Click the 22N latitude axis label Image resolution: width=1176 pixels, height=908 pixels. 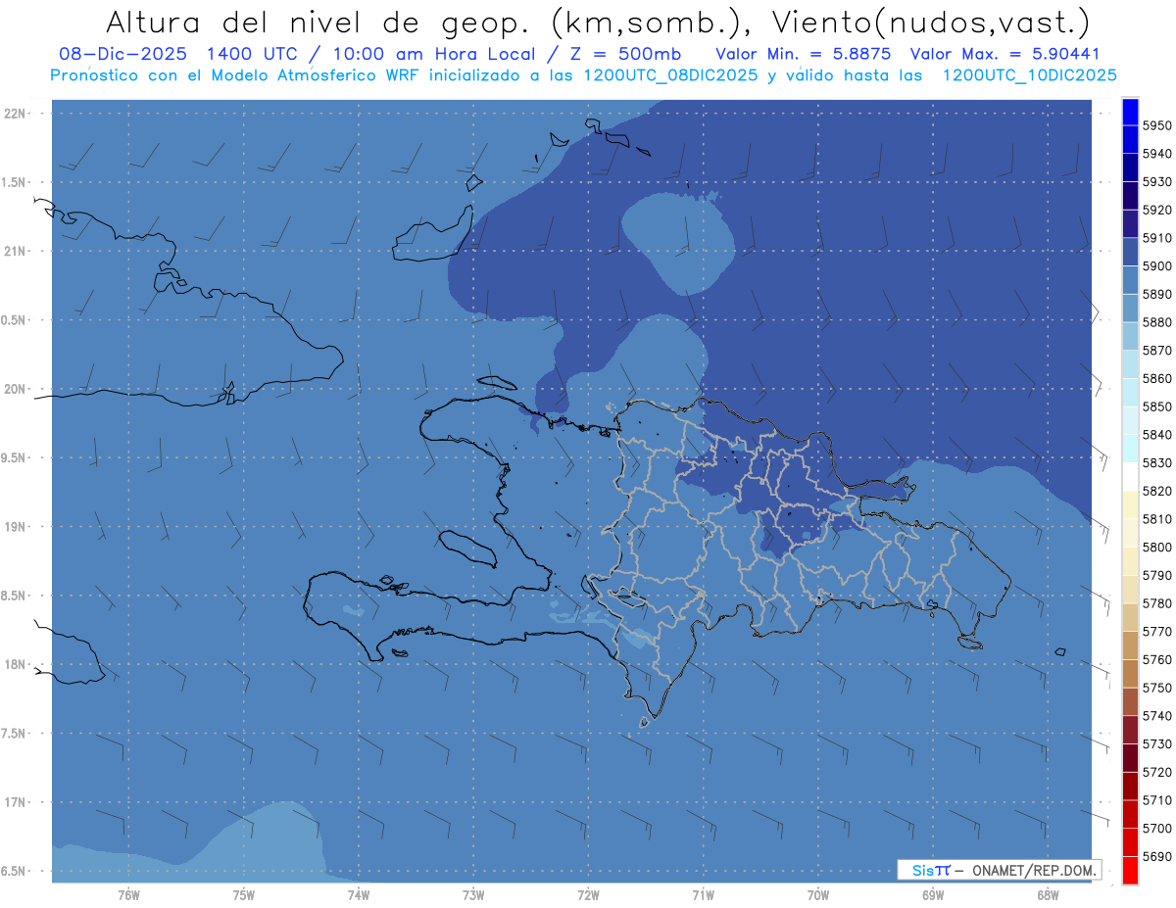coord(16,114)
